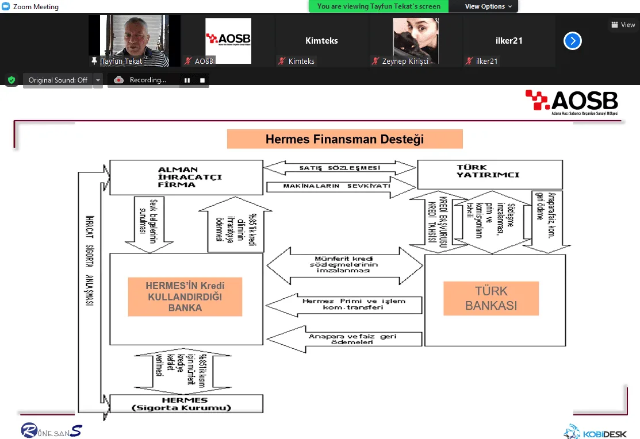640x439 pixels.
Task: Click 'Münferit kredi sözleşmelerinin imzalanması' arrow
Action: [344, 265]
